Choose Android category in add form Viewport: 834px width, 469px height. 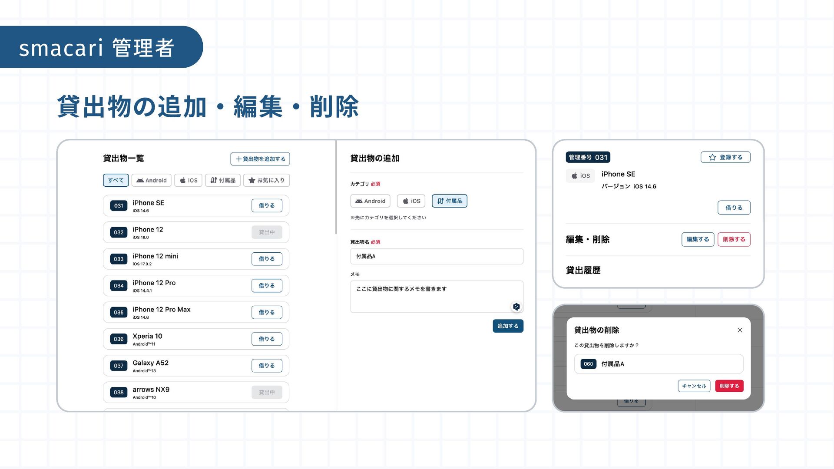point(370,201)
